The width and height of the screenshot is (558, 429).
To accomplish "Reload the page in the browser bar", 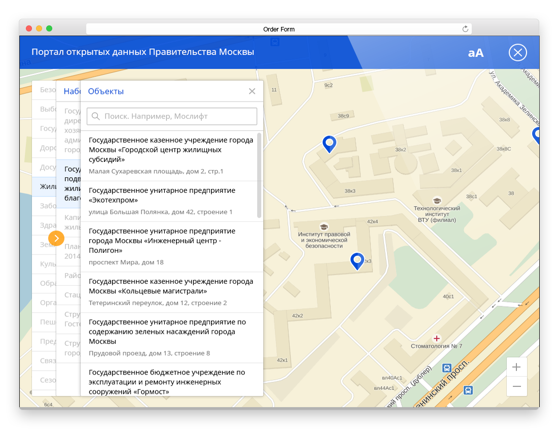I will (x=465, y=29).
